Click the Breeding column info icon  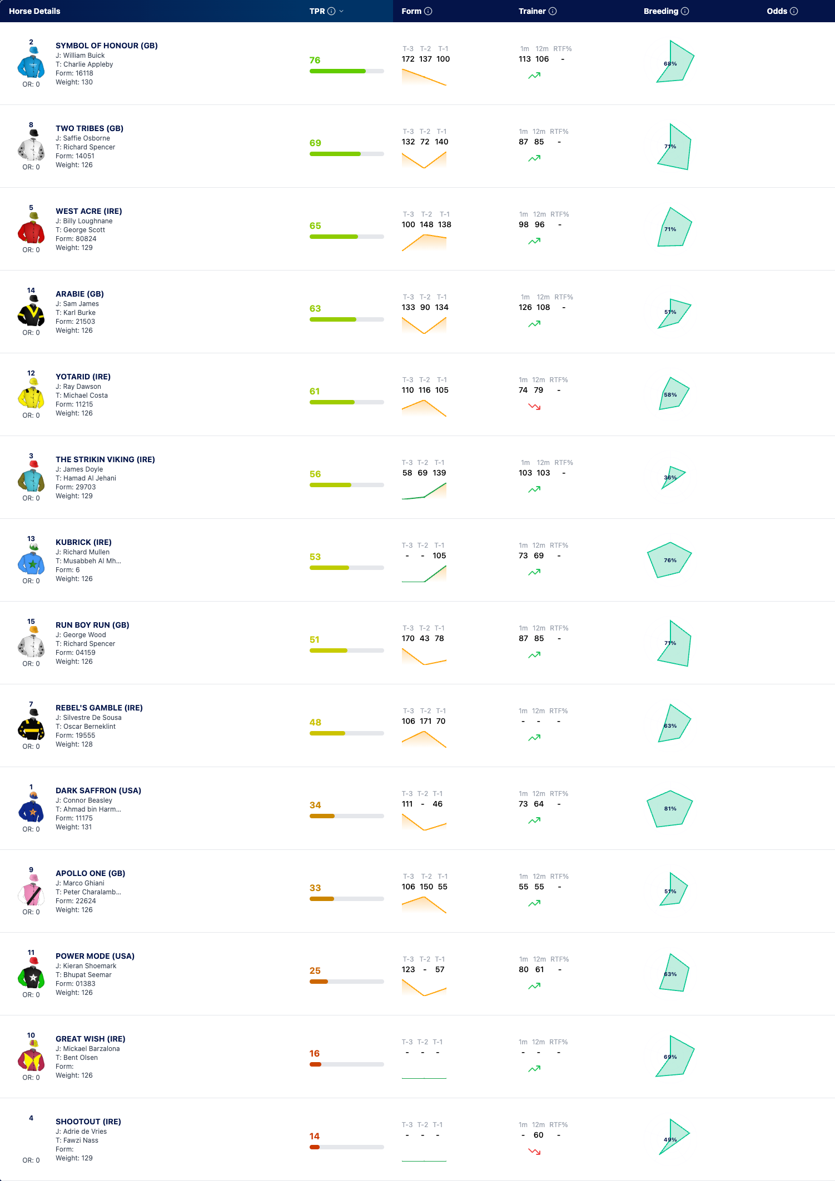click(x=685, y=11)
